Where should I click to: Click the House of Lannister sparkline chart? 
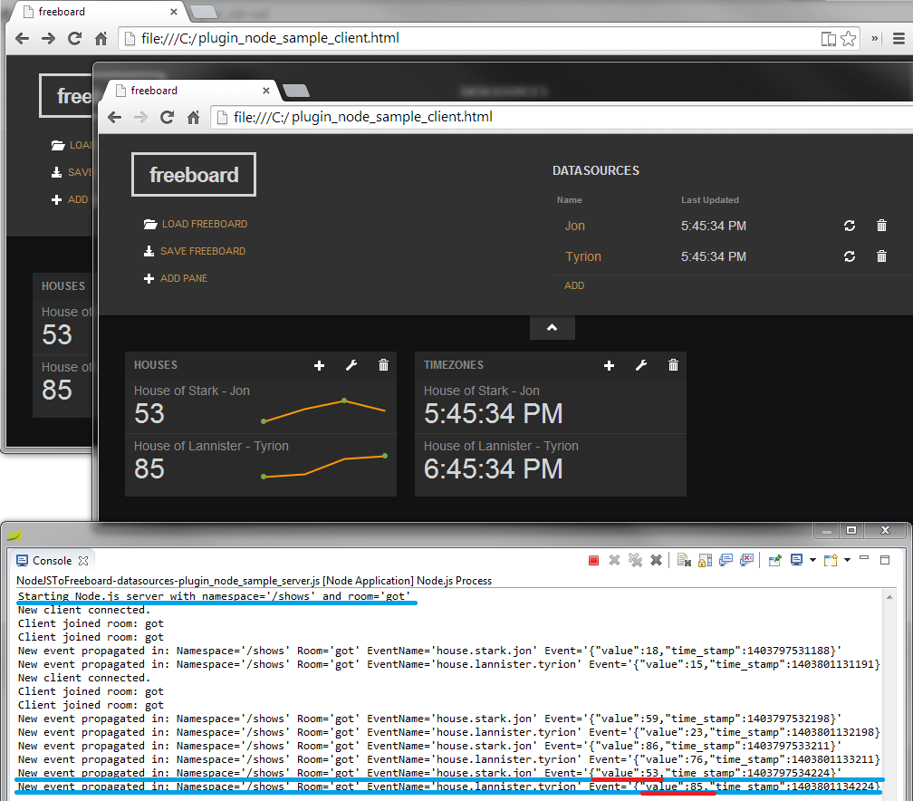pyautogui.click(x=324, y=467)
